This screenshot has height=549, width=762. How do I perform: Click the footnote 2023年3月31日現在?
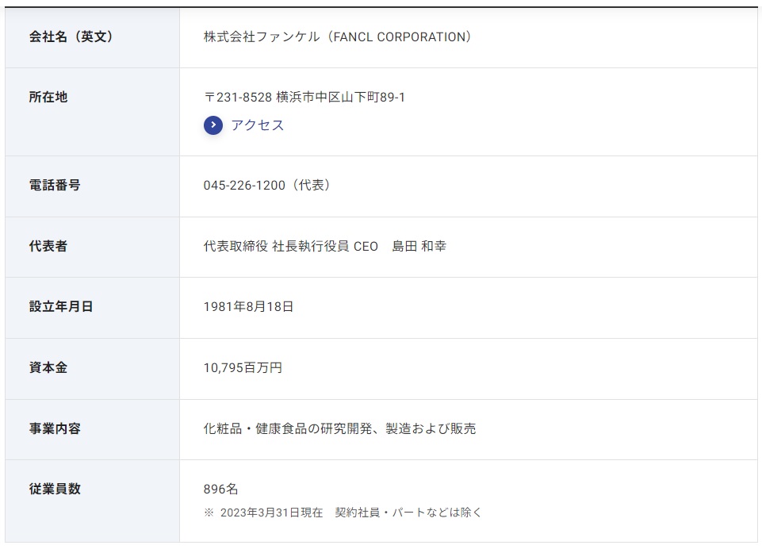(x=272, y=513)
